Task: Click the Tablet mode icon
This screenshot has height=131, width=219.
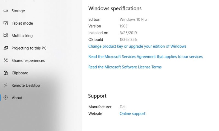Action: tap(5, 23)
